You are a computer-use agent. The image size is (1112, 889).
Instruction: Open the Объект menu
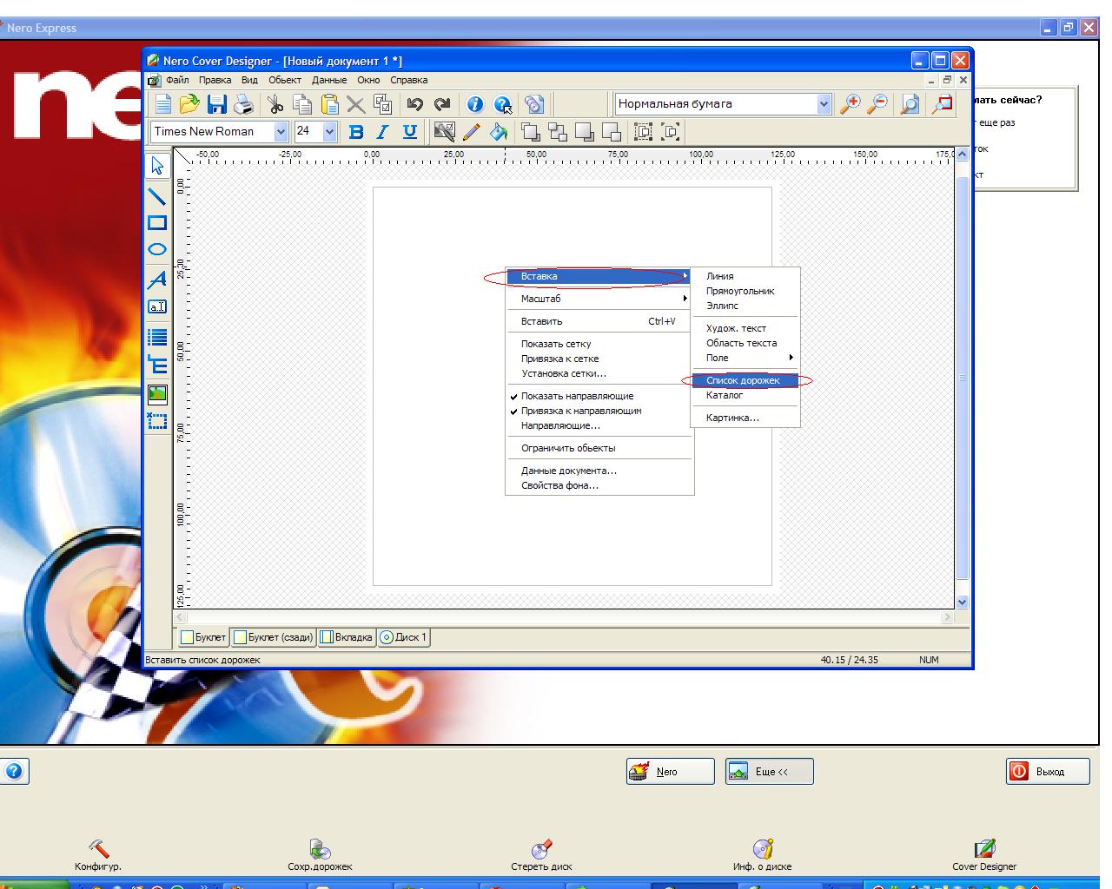284,80
